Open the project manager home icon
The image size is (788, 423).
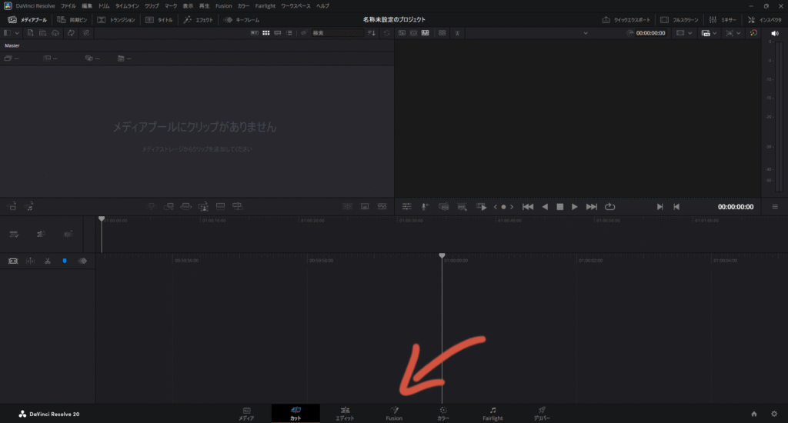coord(754,414)
